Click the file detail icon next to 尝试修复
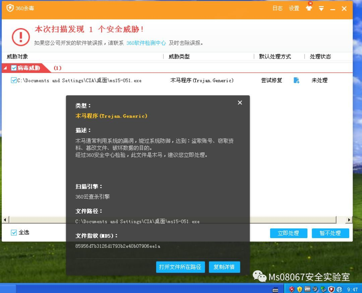Viewport: 362px width, 293px height. point(296,80)
